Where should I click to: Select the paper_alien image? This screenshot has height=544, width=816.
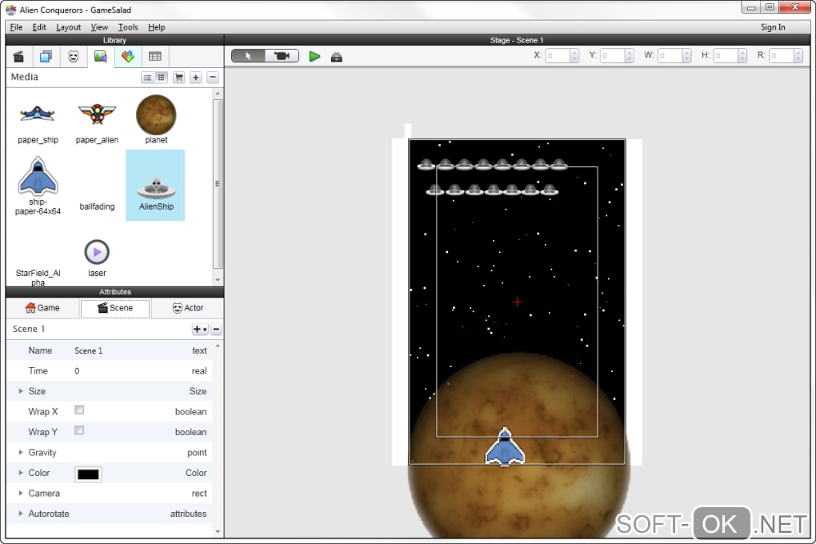(x=97, y=120)
